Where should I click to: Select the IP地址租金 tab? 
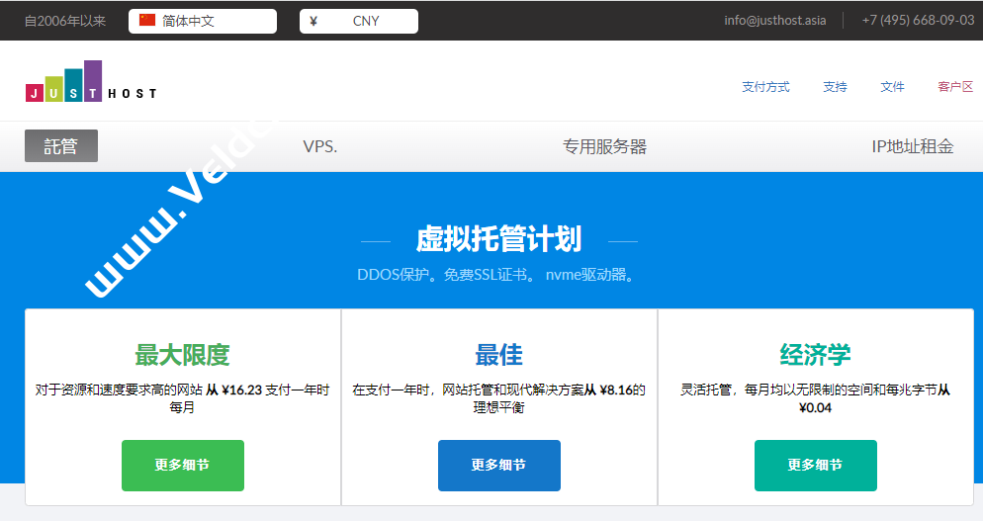point(912,146)
